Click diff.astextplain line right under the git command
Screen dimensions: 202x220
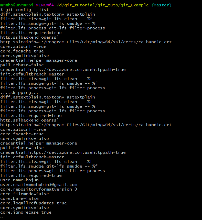click(48, 14)
